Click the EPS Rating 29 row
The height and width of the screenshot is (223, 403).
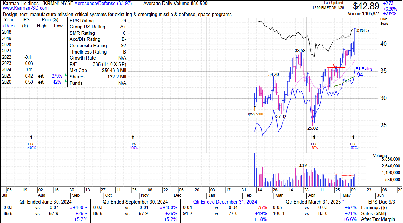(x=98, y=21)
